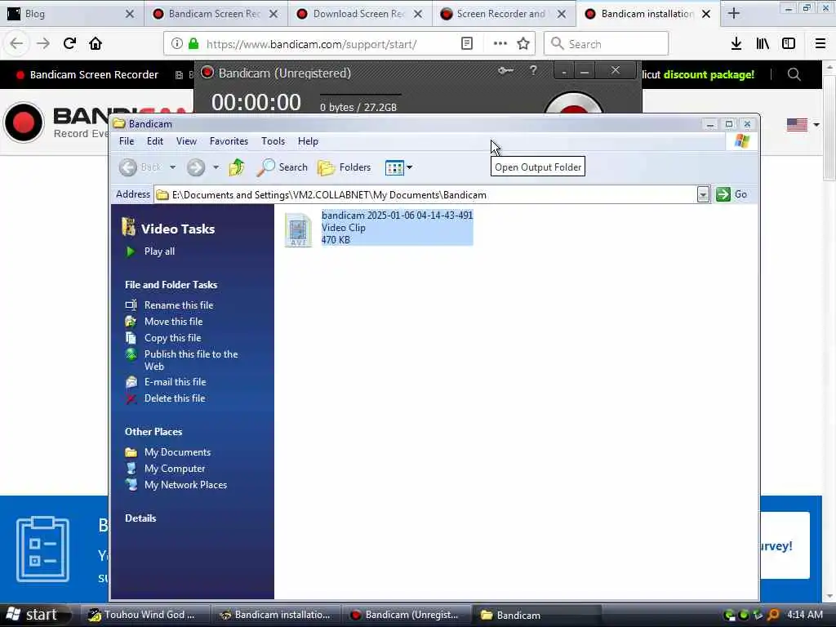Click browser forward arrow
Image resolution: width=836 pixels, height=627 pixels.
click(43, 44)
